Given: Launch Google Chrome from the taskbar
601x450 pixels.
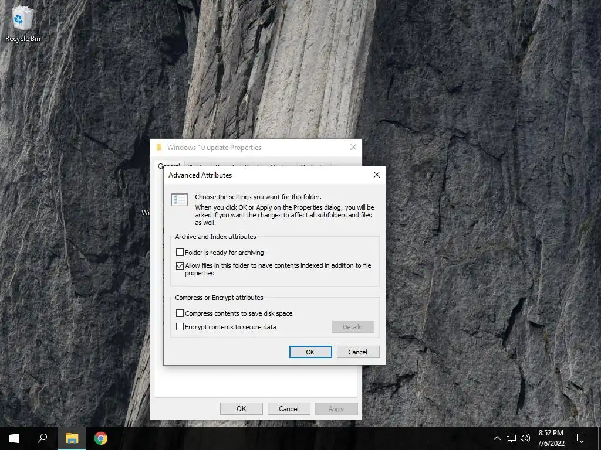Looking at the screenshot, I should (101, 438).
